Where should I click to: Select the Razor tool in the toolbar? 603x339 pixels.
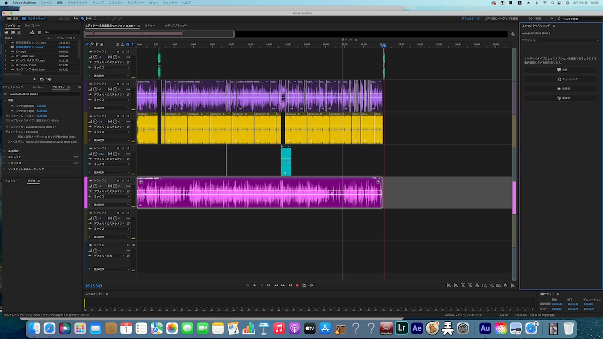82,18
